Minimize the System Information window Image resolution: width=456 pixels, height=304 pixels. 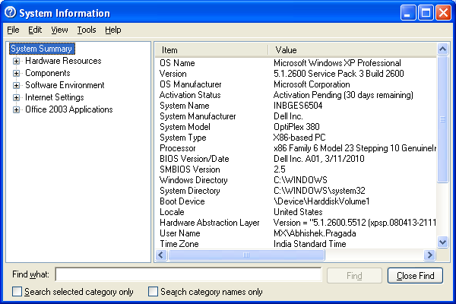pos(407,13)
